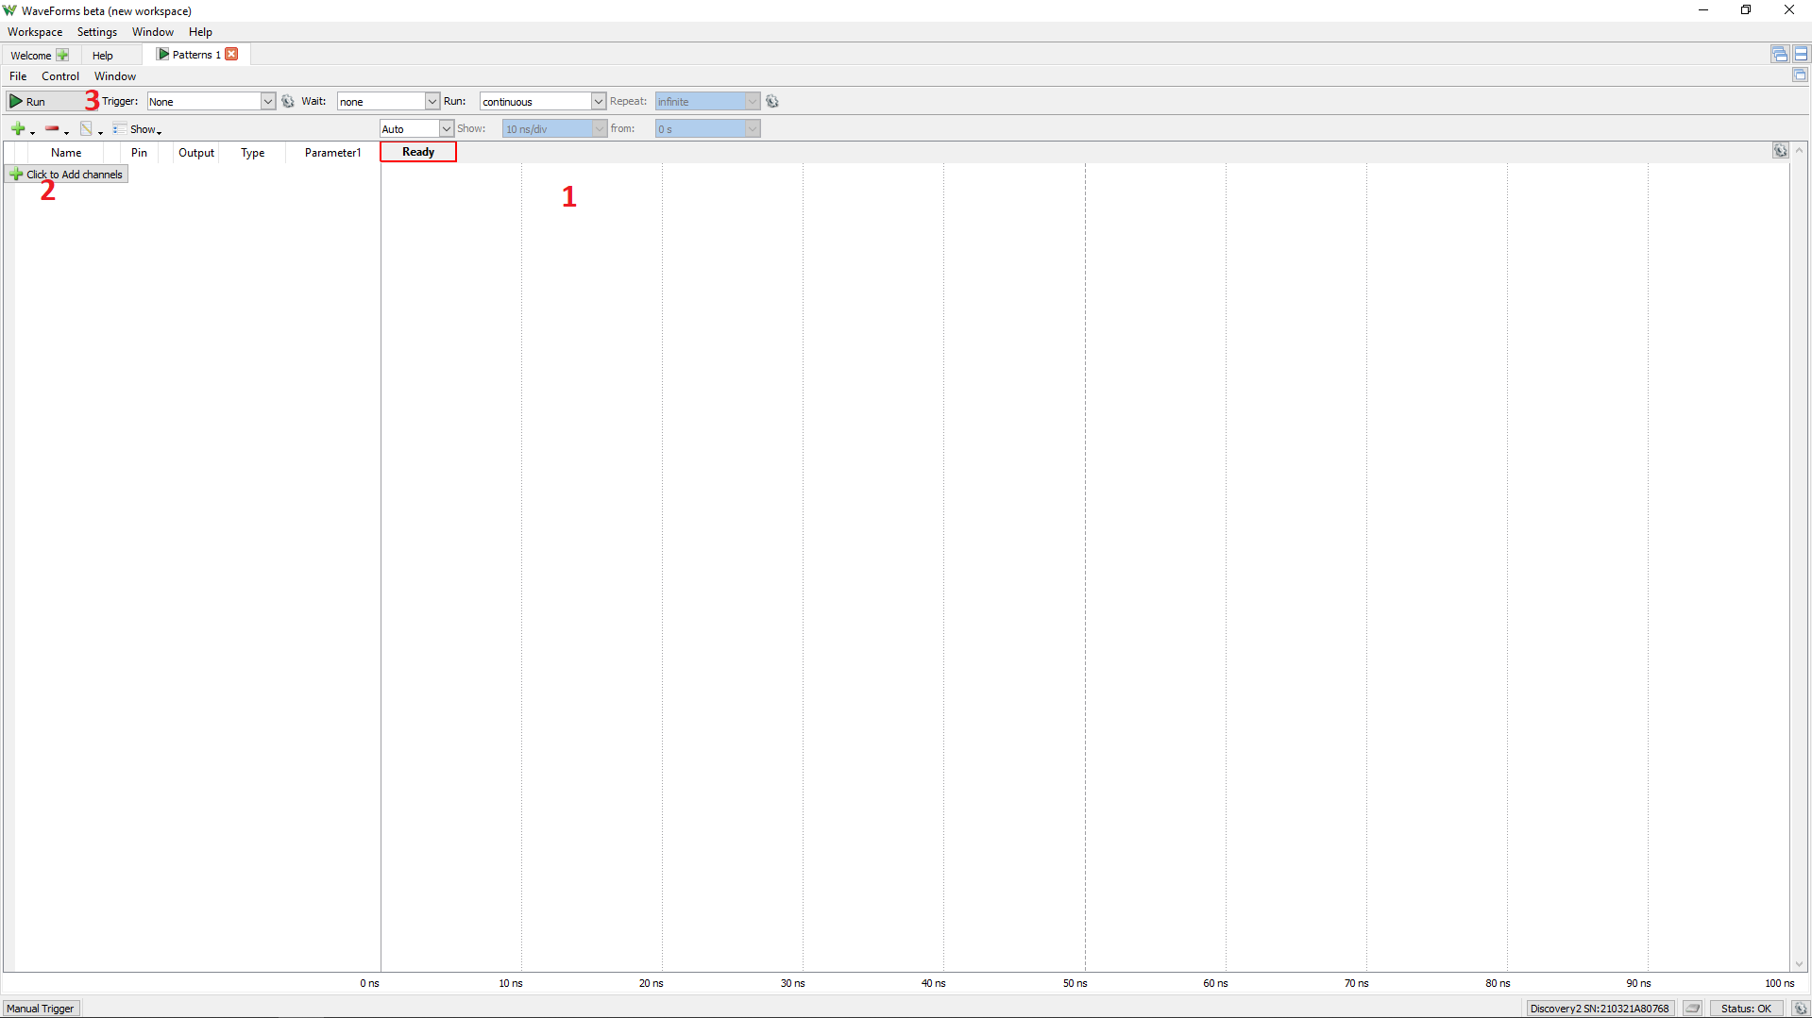Expand the Trigger source dropdown
The width and height of the screenshot is (1812, 1018).
click(267, 102)
